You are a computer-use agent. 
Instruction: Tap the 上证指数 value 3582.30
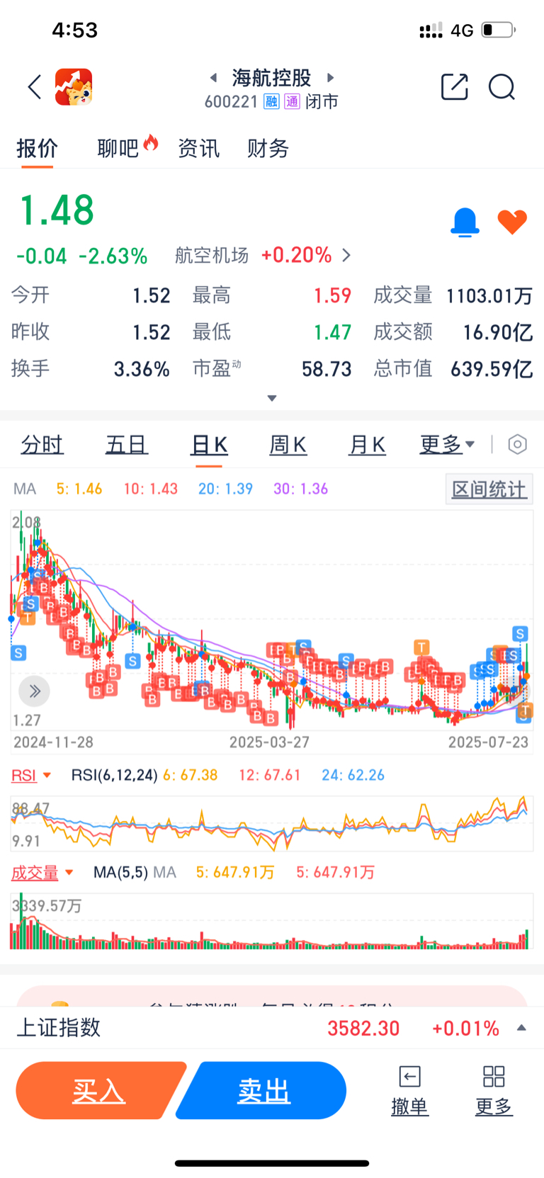(363, 1028)
